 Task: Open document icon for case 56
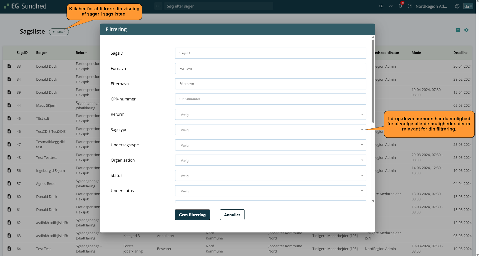tap(9, 170)
